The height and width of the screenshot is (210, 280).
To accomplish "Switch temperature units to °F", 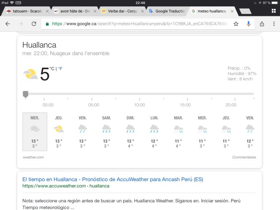I will (x=60, y=69).
